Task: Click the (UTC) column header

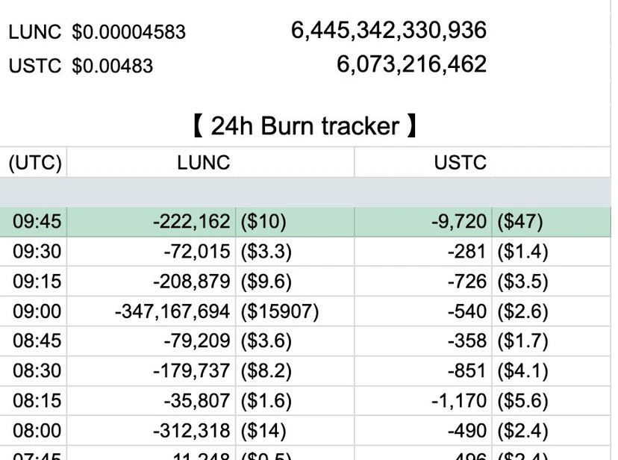Action: 35,162
